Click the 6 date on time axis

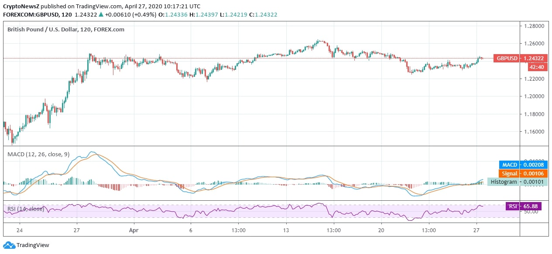click(191, 230)
